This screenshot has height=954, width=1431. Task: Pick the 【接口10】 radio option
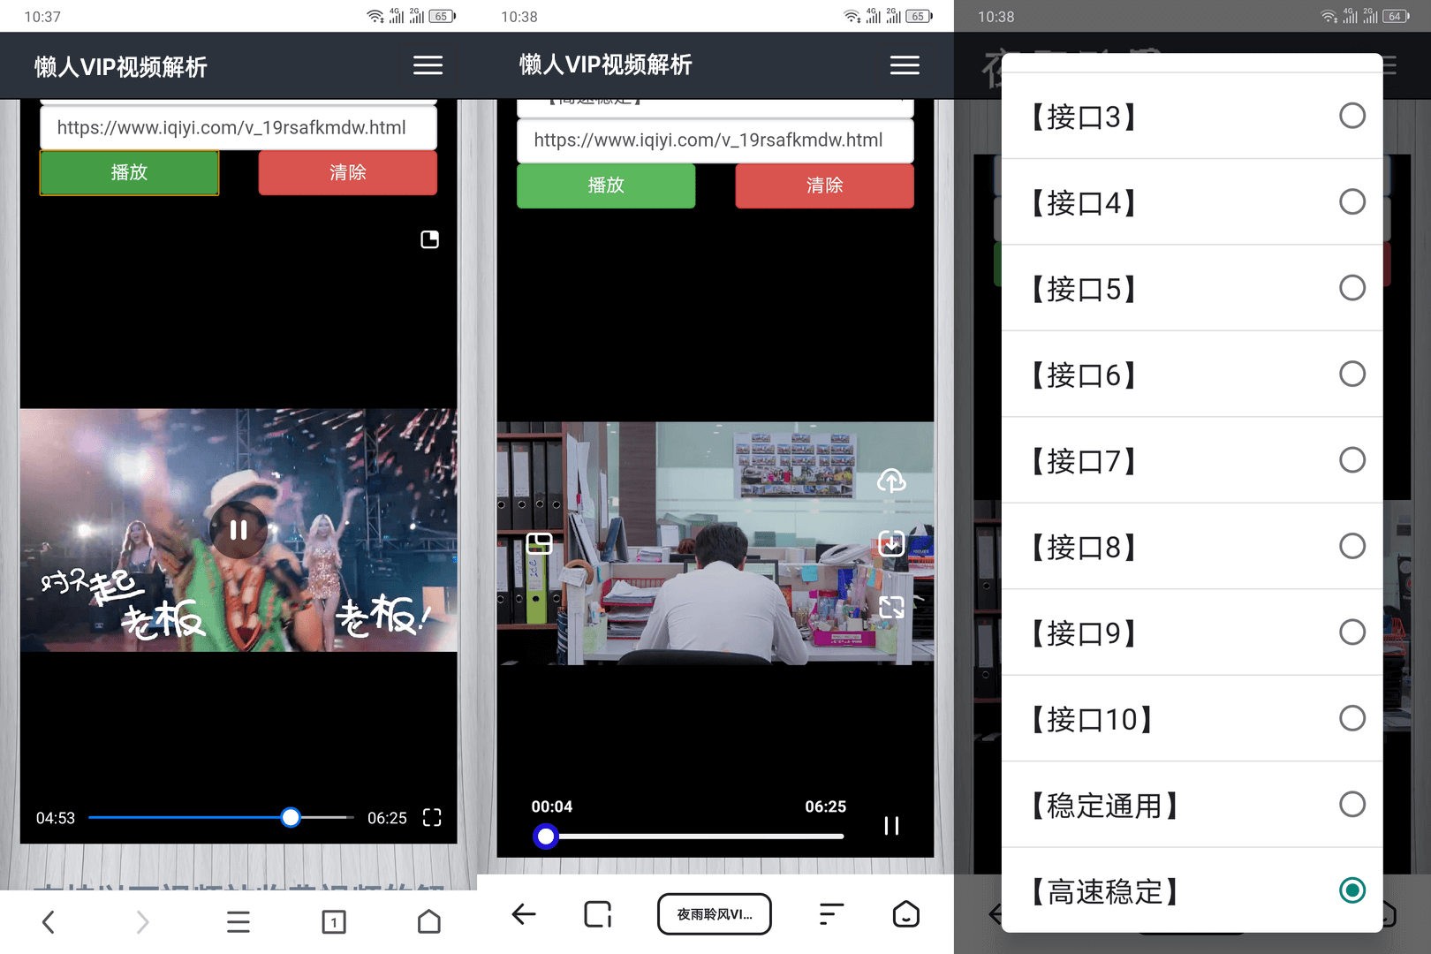pyautogui.click(x=1351, y=718)
